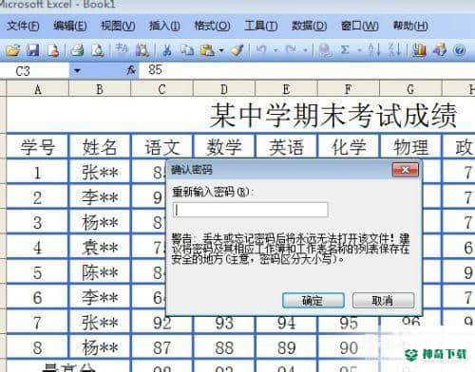This screenshot has width=475, height=372.
Task: Click cell with 袁** name
Action: (x=100, y=248)
